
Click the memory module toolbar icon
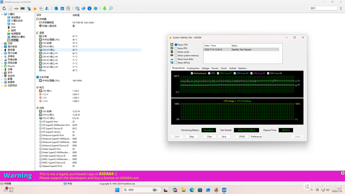pos(22,8)
